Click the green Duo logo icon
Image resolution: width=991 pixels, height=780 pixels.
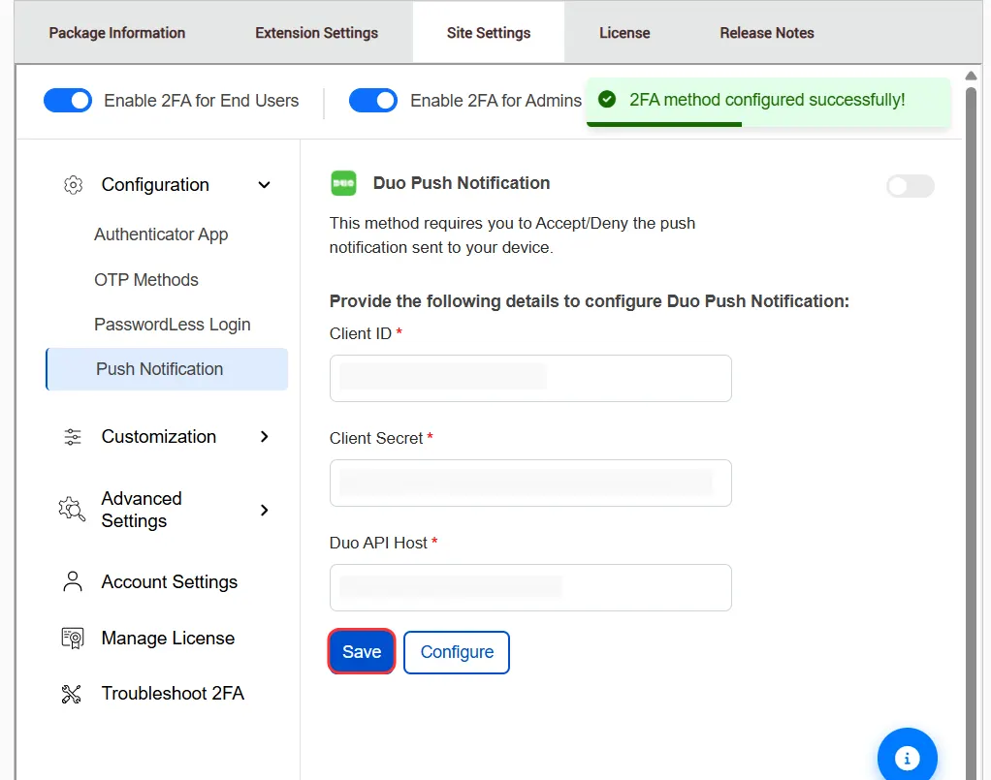point(343,183)
